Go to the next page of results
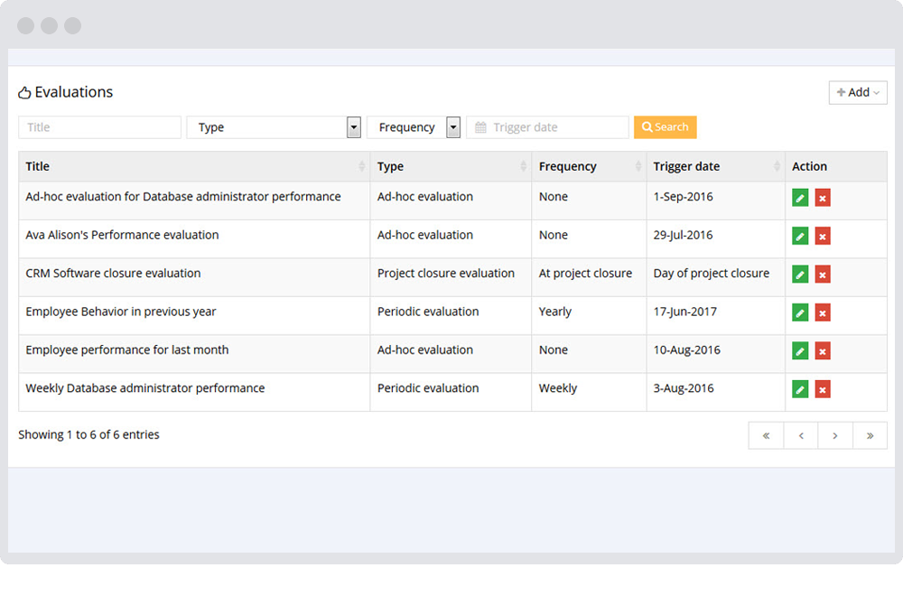Image resolution: width=903 pixels, height=605 pixels. [x=835, y=436]
